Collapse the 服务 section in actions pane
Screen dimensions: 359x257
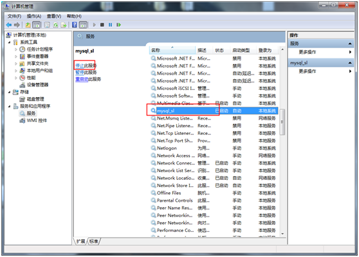(x=350, y=44)
